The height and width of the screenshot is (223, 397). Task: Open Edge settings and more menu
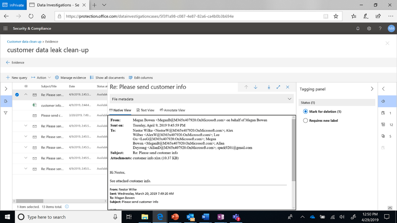pos(390,16)
